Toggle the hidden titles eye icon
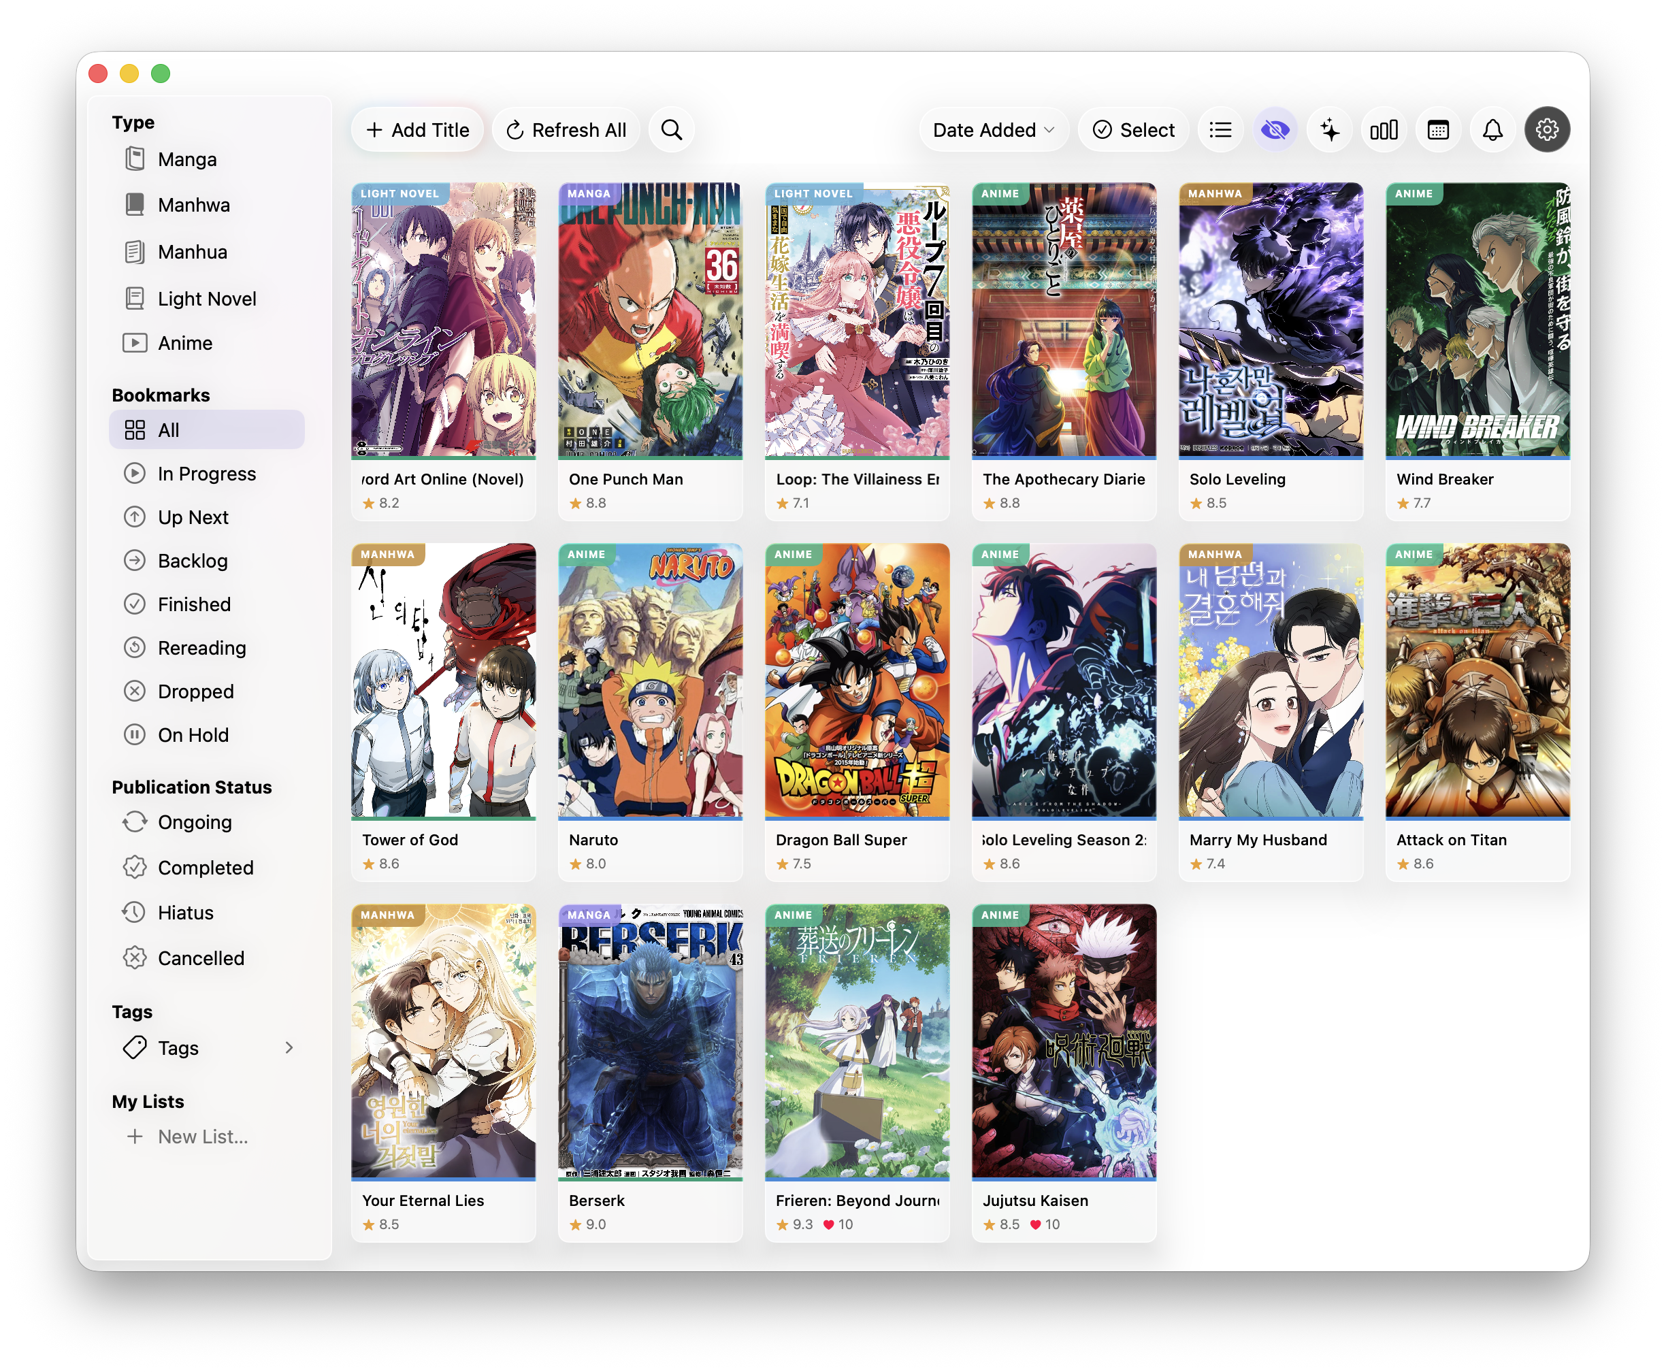This screenshot has height=1372, width=1666. click(1275, 129)
